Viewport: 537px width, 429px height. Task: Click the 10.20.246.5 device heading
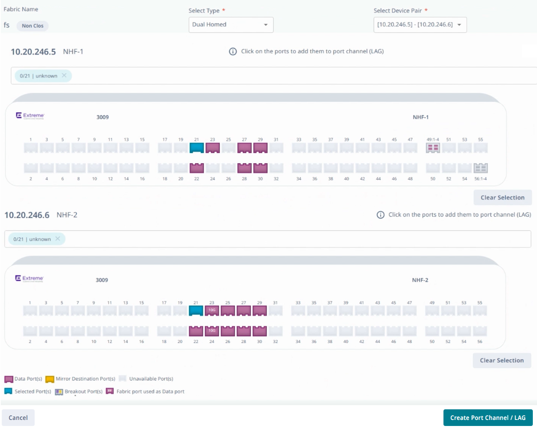pos(33,52)
